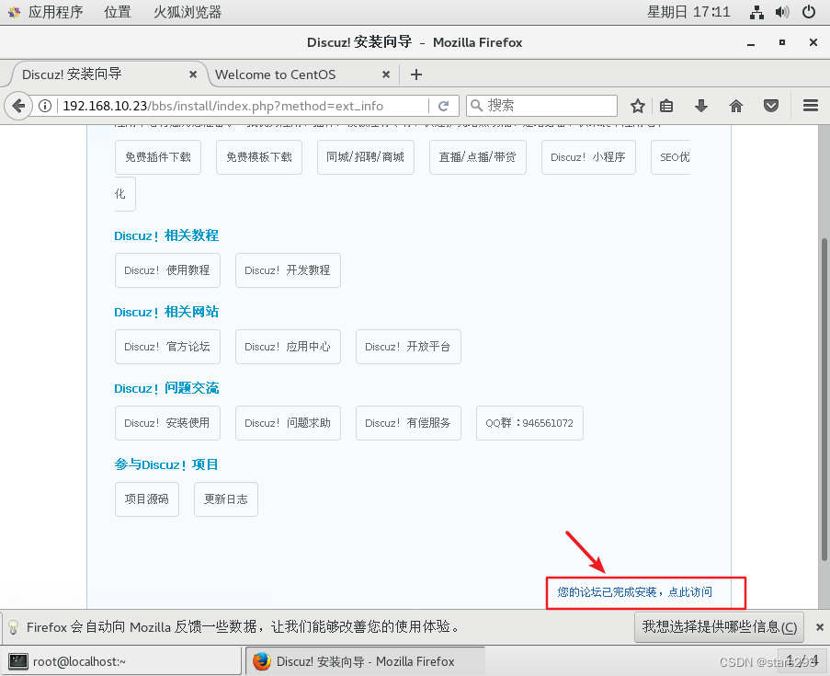The image size is (830, 676).
Task: Click the vertical page scrollbar
Action: tap(824, 400)
